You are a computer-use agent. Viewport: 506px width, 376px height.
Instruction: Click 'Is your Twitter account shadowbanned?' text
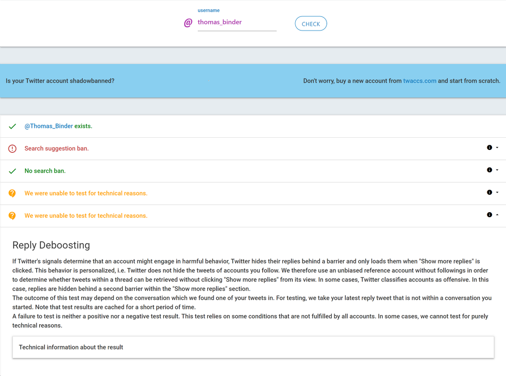(60, 81)
